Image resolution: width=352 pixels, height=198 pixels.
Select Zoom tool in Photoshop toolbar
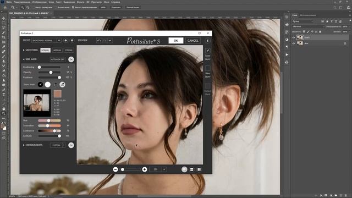click(4, 113)
